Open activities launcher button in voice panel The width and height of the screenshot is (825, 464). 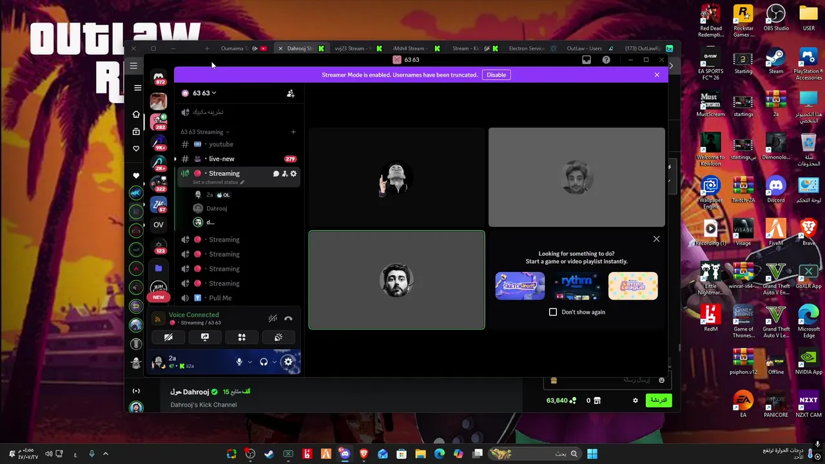point(242,337)
